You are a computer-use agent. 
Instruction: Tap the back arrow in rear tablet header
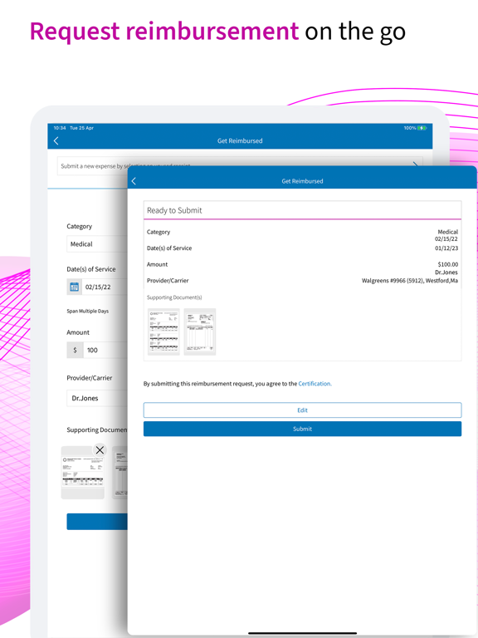(56, 140)
